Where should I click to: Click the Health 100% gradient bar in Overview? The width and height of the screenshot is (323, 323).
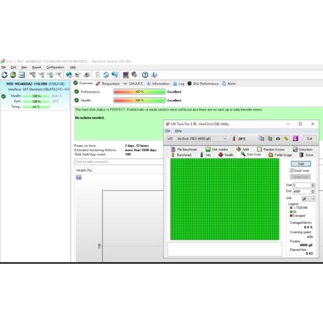click(x=139, y=100)
